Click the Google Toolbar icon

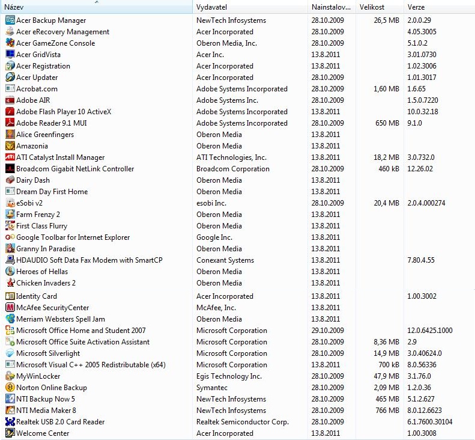pyautogui.click(x=10, y=237)
